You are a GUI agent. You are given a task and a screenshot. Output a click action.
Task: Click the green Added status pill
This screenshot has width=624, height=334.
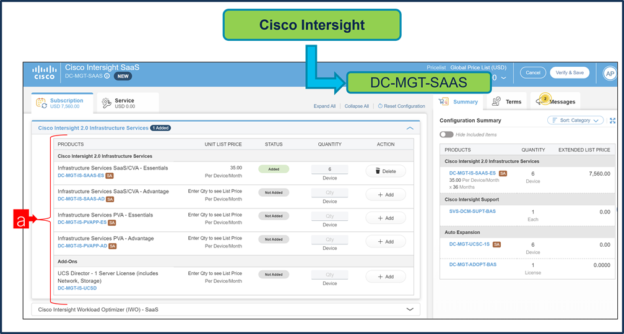[274, 169]
